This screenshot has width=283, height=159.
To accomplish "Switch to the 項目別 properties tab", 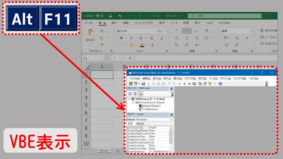I will [140, 124].
